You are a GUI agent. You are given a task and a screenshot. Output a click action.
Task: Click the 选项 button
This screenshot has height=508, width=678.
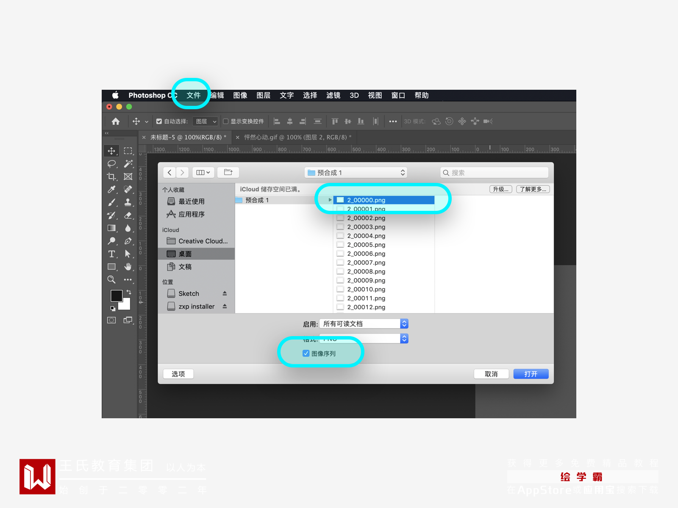[x=178, y=374]
